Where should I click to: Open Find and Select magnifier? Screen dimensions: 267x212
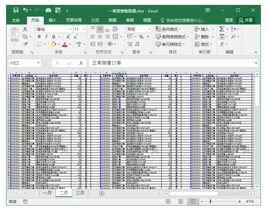(x=233, y=37)
